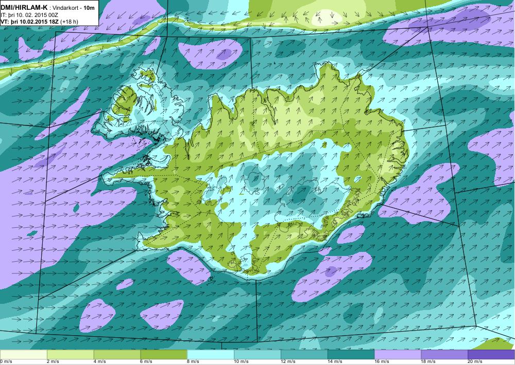Click the '20 m/s' legend label

point(475,362)
